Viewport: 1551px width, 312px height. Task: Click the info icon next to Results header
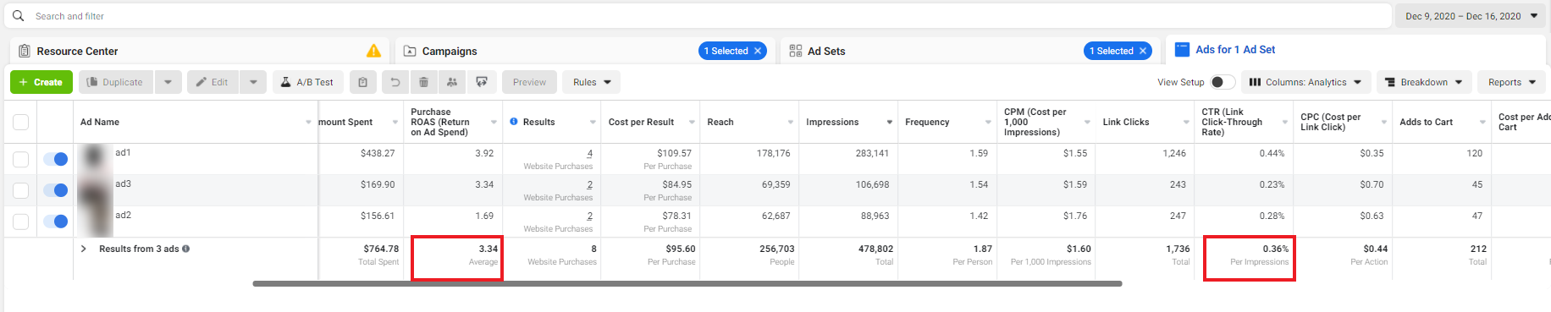point(514,122)
